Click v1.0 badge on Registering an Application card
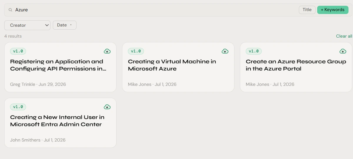Image resolution: width=353 pixels, height=159 pixels. (18, 51)
